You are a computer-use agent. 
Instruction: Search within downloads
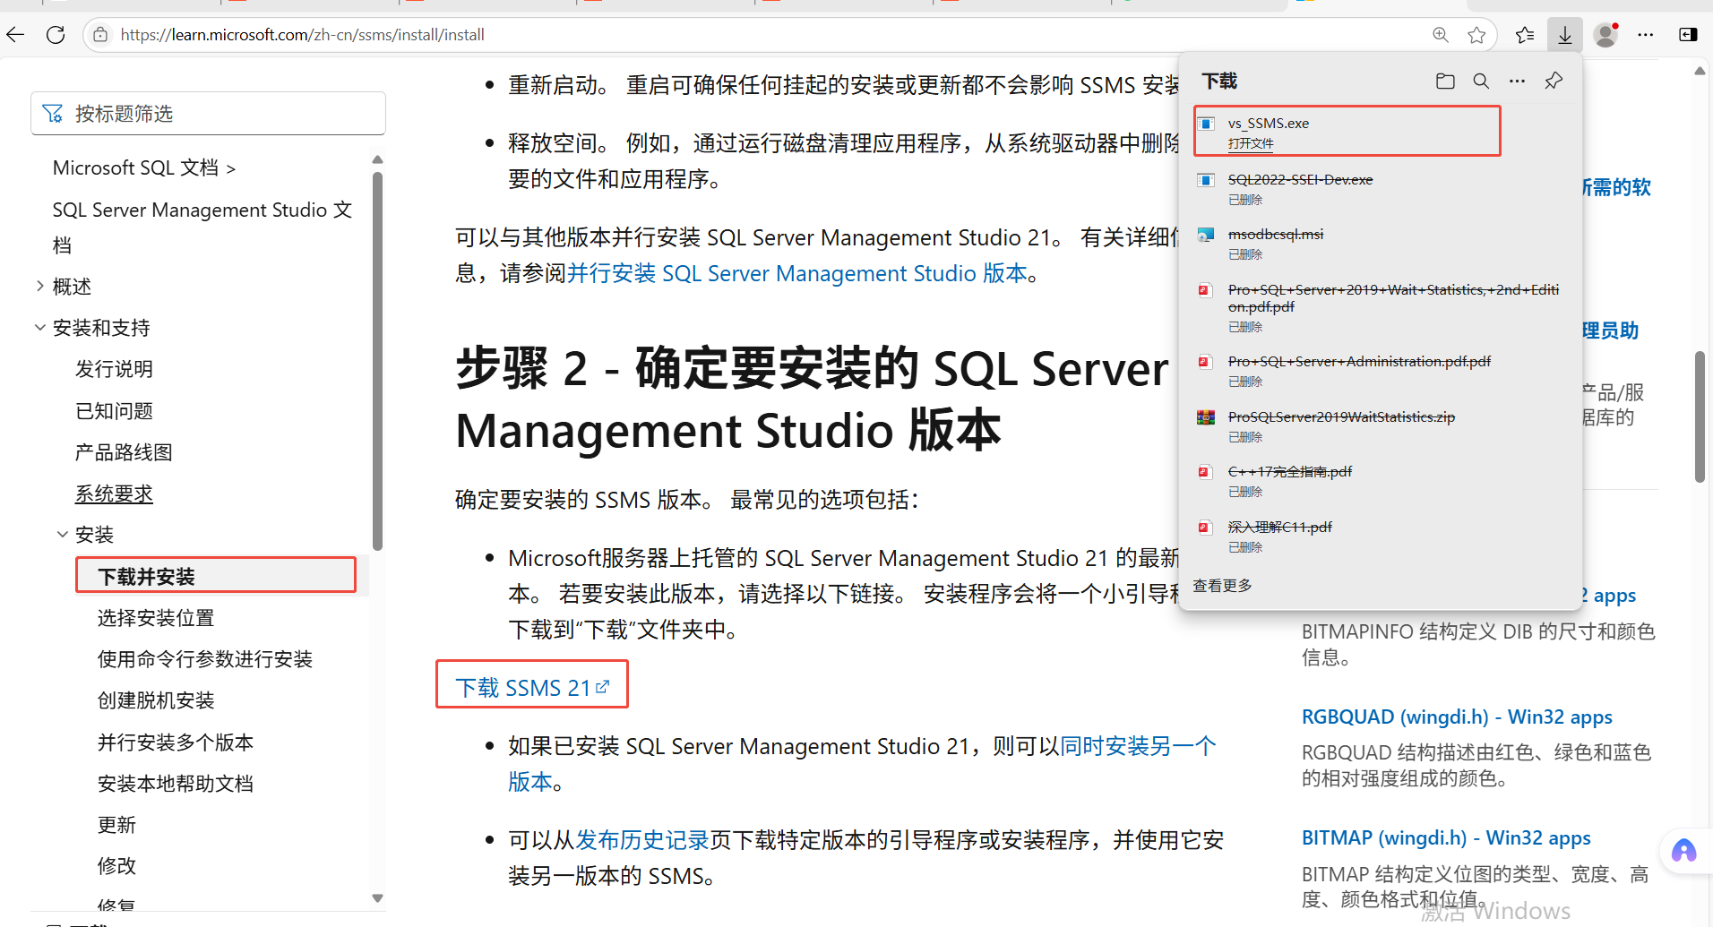point(1481,81)
